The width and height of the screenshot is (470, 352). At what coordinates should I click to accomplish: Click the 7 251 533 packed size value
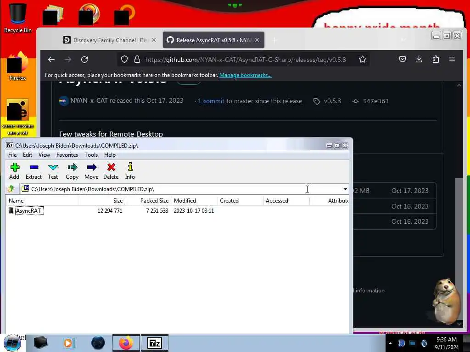[157, 211]
